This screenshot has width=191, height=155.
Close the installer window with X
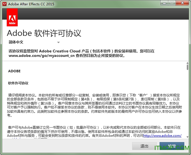182,3
